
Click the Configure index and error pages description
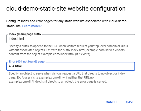[x=67, y=24]
